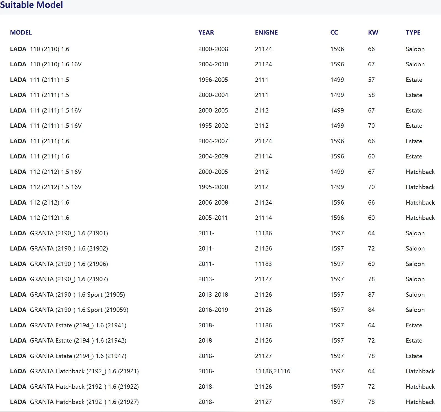Click the 2016-2019 year cell

tap(213, 310)
